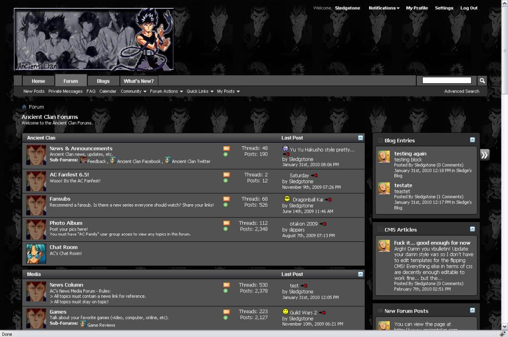Click the slippers username under otakon 2009
This screenshot has width=508, height=337.
click(297, 230)
